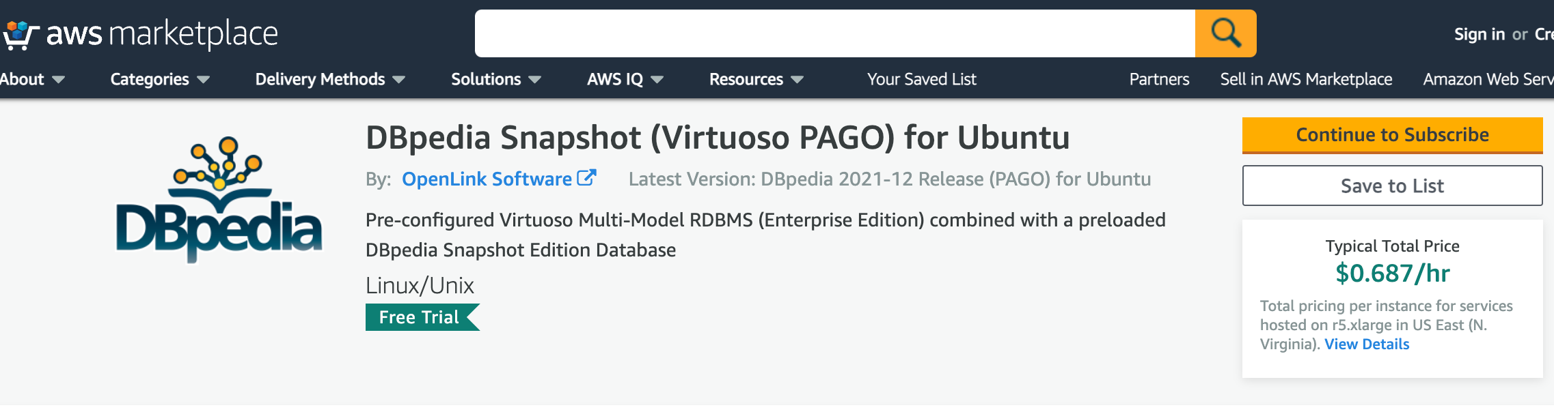Select Sell in AWS Marketplace

1306,79
